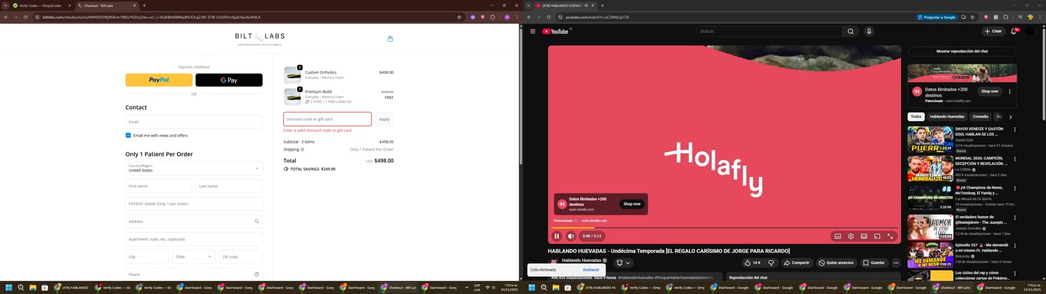
Task: Click the search icon in Address field
Action: tap(257, 222)
